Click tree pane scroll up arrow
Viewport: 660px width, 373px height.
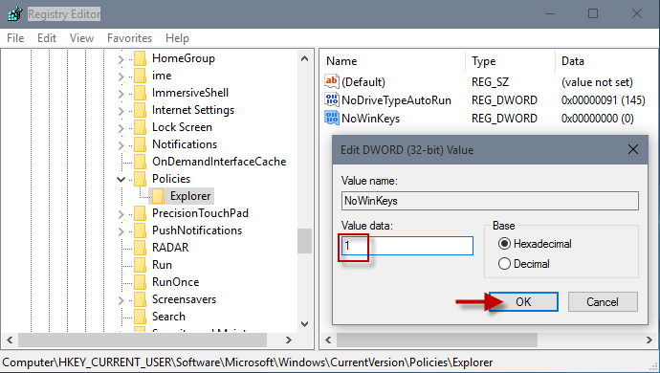point(305,59)
